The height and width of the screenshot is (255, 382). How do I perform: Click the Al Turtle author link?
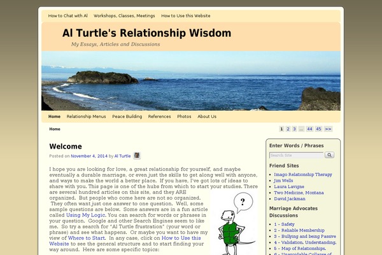click(122, 156)
